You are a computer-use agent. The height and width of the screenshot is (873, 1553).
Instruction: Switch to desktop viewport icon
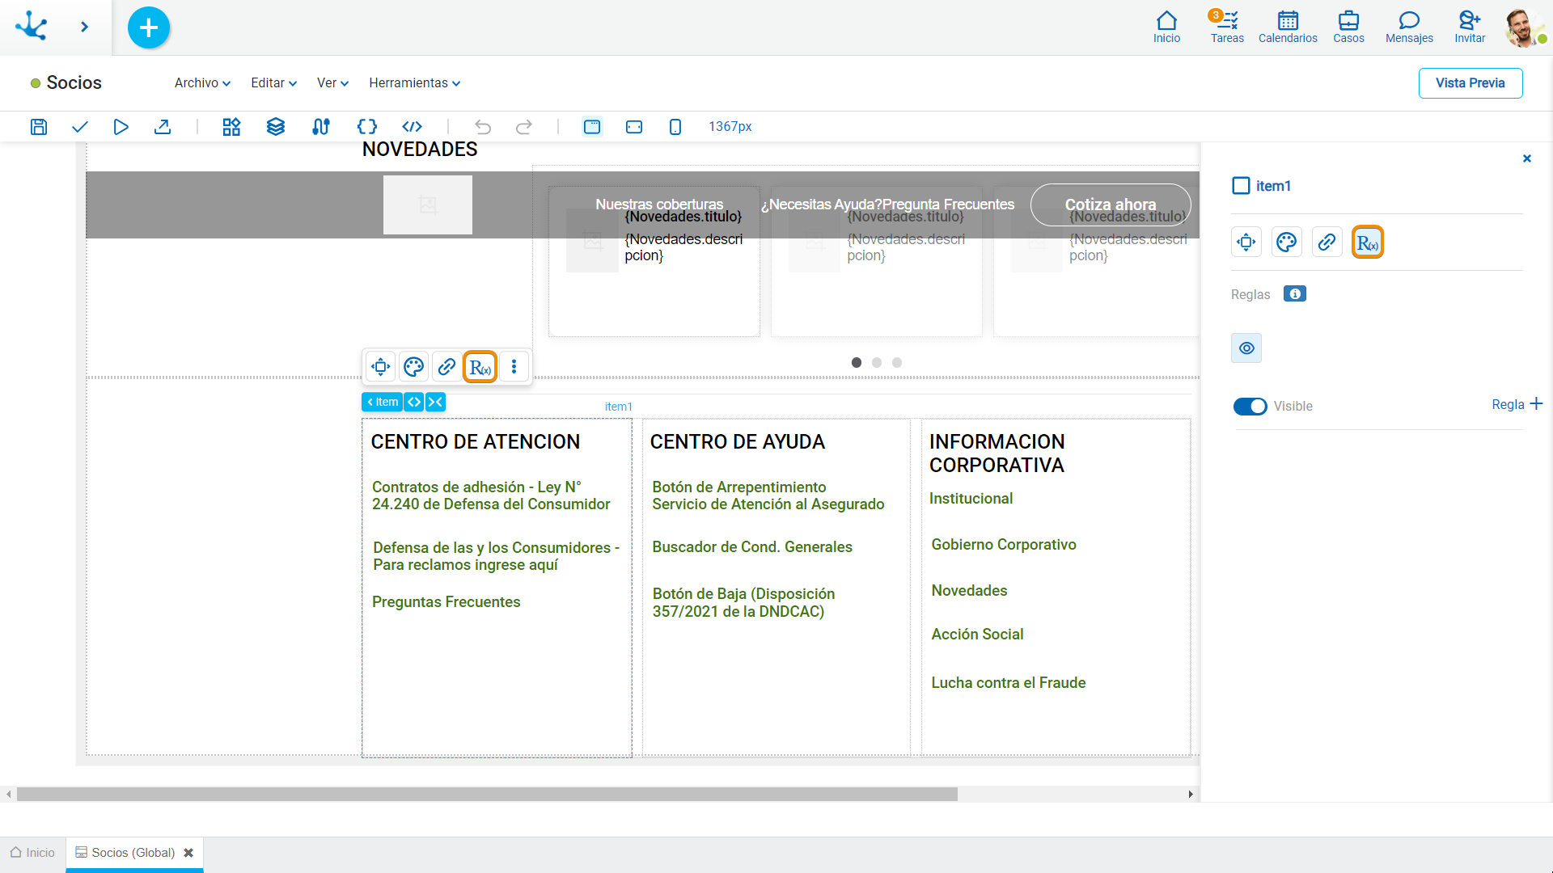pos(592,127)
